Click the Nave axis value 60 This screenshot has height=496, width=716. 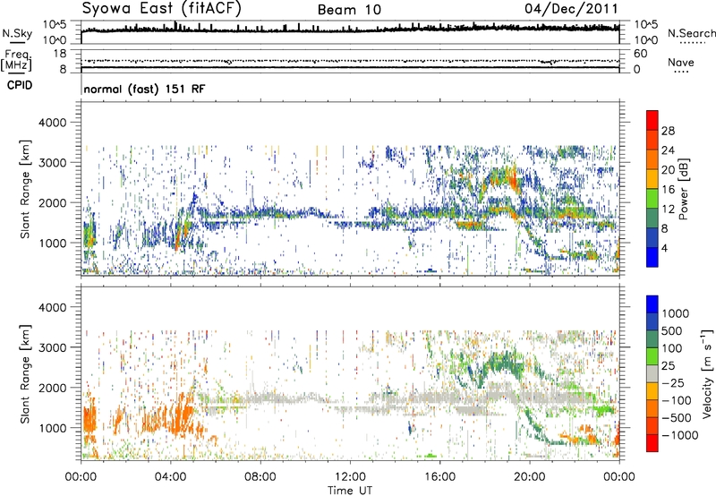641,54
